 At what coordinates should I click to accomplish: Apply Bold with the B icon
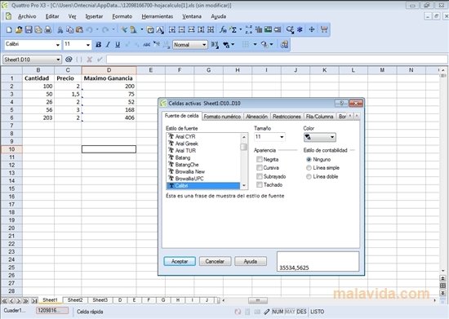point(98,44)
